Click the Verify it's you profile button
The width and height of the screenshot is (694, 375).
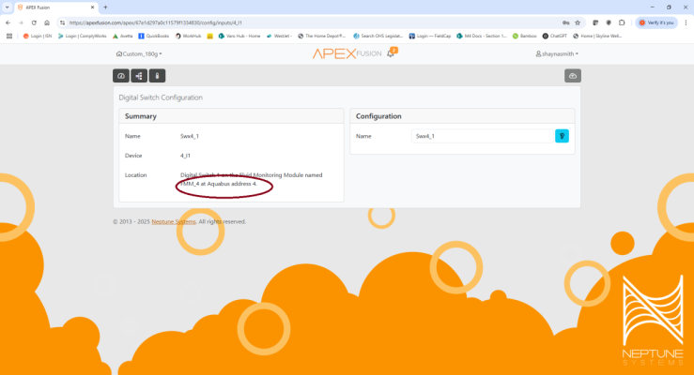(656, 22)
